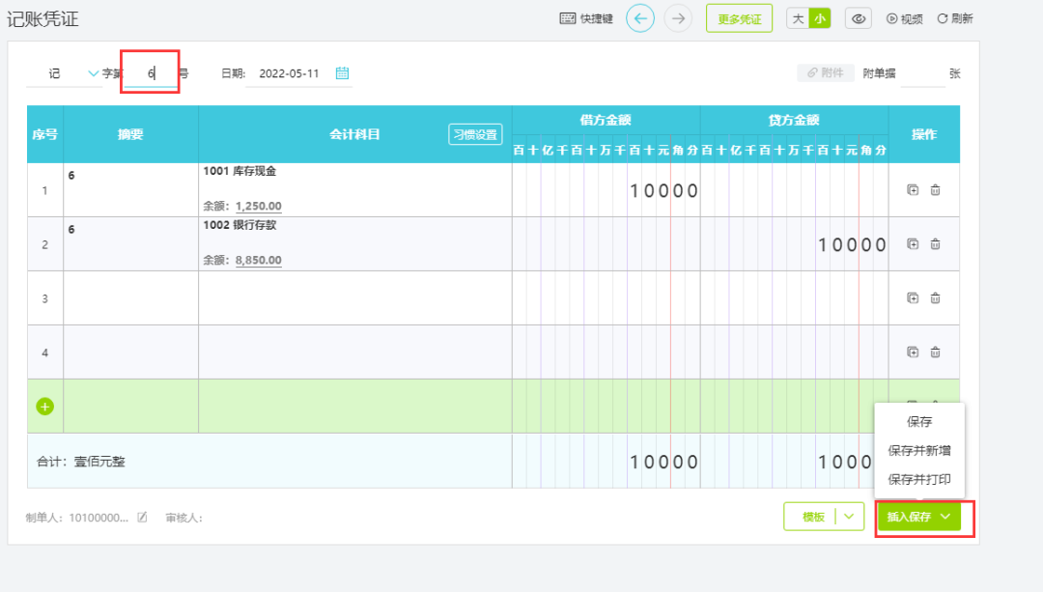This screenshot has width=1043, height=592.
Task: Switch to small font 小
Action: (x=820, y=18)
